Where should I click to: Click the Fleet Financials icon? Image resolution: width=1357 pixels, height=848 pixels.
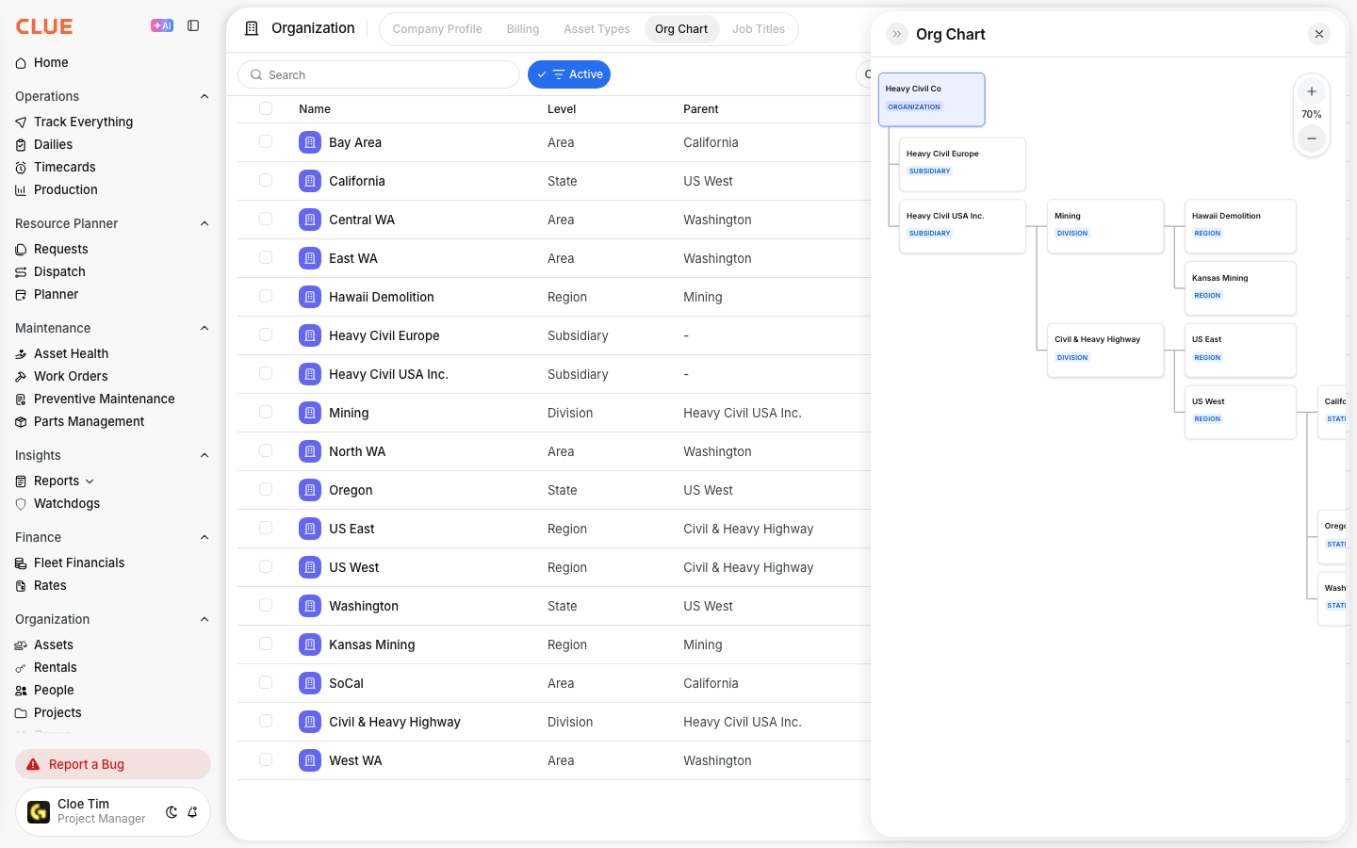(x=21, y=563)
